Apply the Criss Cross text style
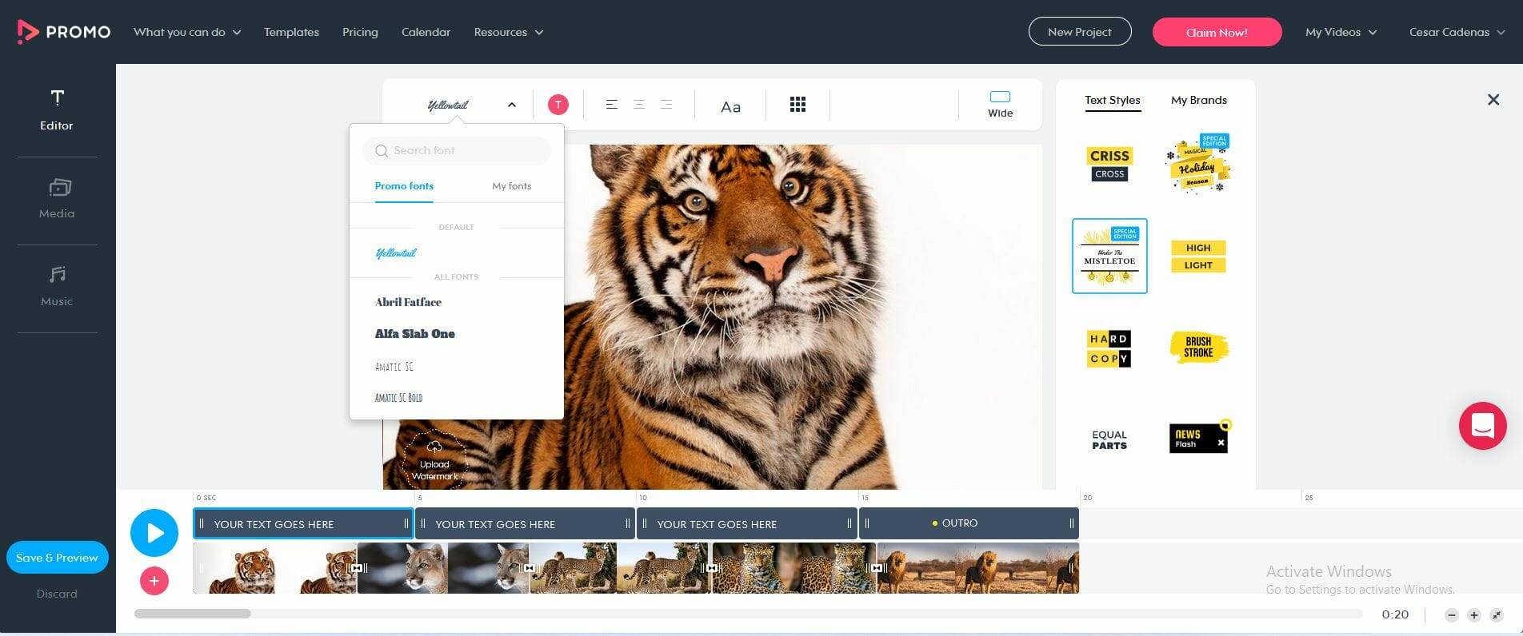The width and height of the screenshot is (1523, 636). pos(1109,164)
